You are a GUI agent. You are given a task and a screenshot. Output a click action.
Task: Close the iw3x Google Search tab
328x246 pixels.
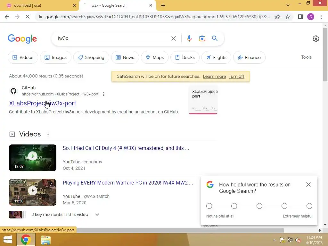click(151, 6)
